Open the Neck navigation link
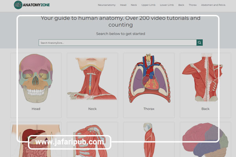Image resolution: width=236 pixels, height=157 pixels. 134,5
